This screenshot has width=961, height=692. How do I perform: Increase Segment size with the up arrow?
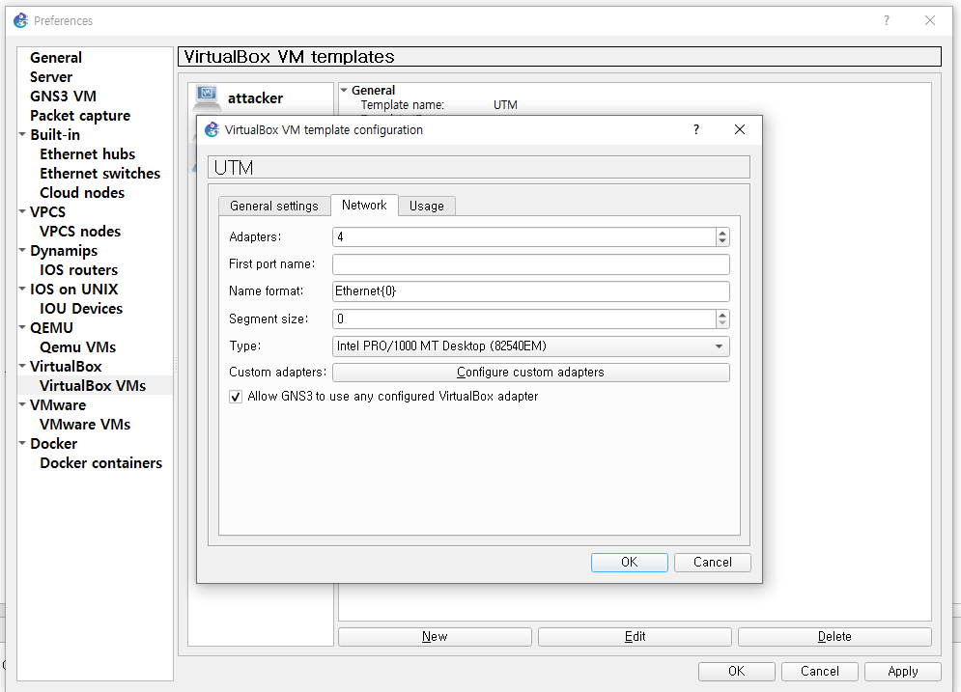pyautogui.click(x=722, y=315)
